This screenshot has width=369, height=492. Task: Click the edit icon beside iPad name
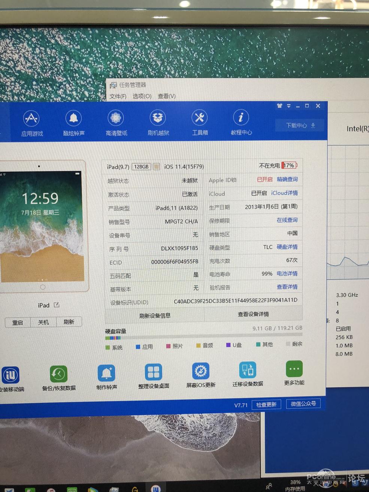point(57,305)
